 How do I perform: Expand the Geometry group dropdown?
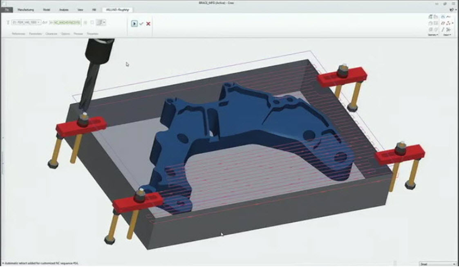coord(433,35)
